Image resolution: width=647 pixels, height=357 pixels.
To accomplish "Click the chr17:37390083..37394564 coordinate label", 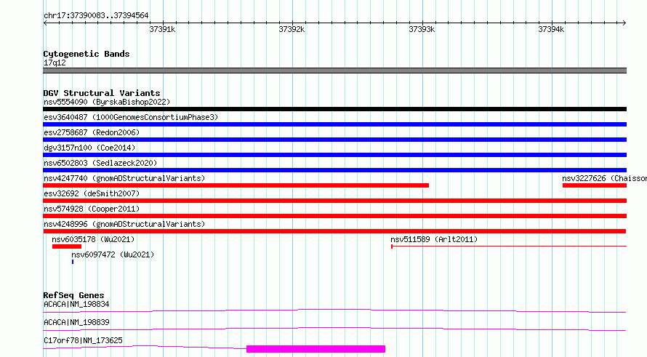I will pyautogui.click(x=96, y=16).
